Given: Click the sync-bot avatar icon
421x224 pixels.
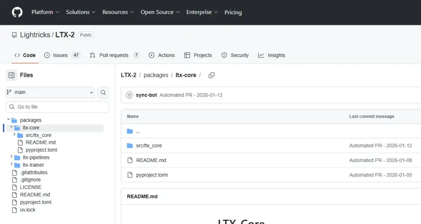Looking at the screenshot, I should (x=129, y=95).
